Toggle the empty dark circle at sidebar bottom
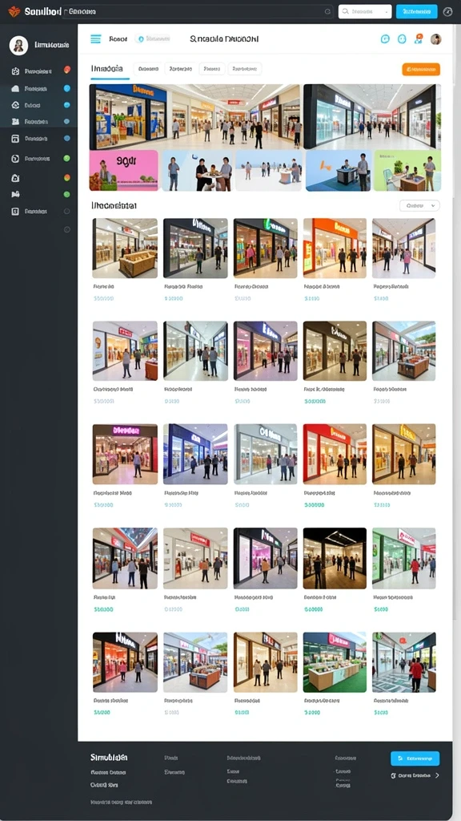Screen dimensions: 461x821 (x=66, y=229)
